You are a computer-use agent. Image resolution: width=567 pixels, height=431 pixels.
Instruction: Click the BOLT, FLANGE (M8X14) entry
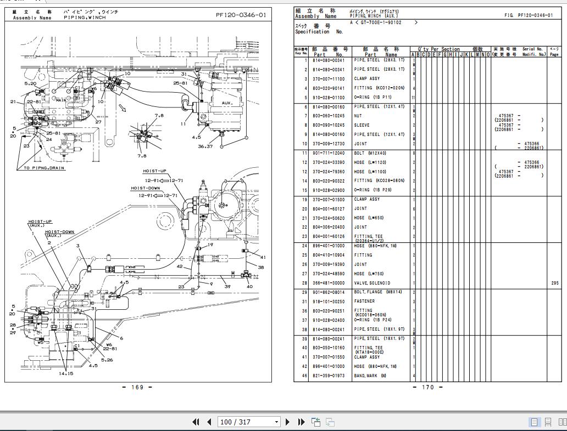point(378,292)
